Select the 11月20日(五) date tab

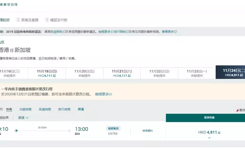coord(84,73)
